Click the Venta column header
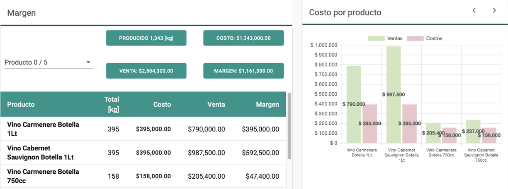The width and height of the screenshot is (508, 189). pos(216,105)
